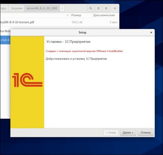This screenshot has height=155, width=163.
Task: Click the 543,5 кБ size cell
Action: tap(77, 22)
